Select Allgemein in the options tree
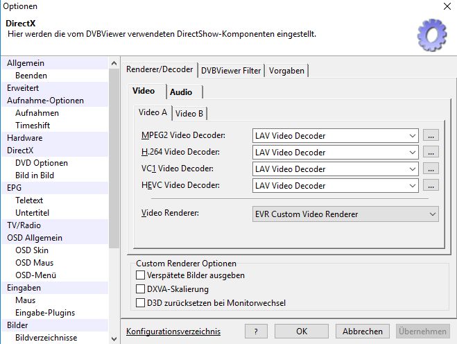The image size is (457, 344). (x=55, y=63)
